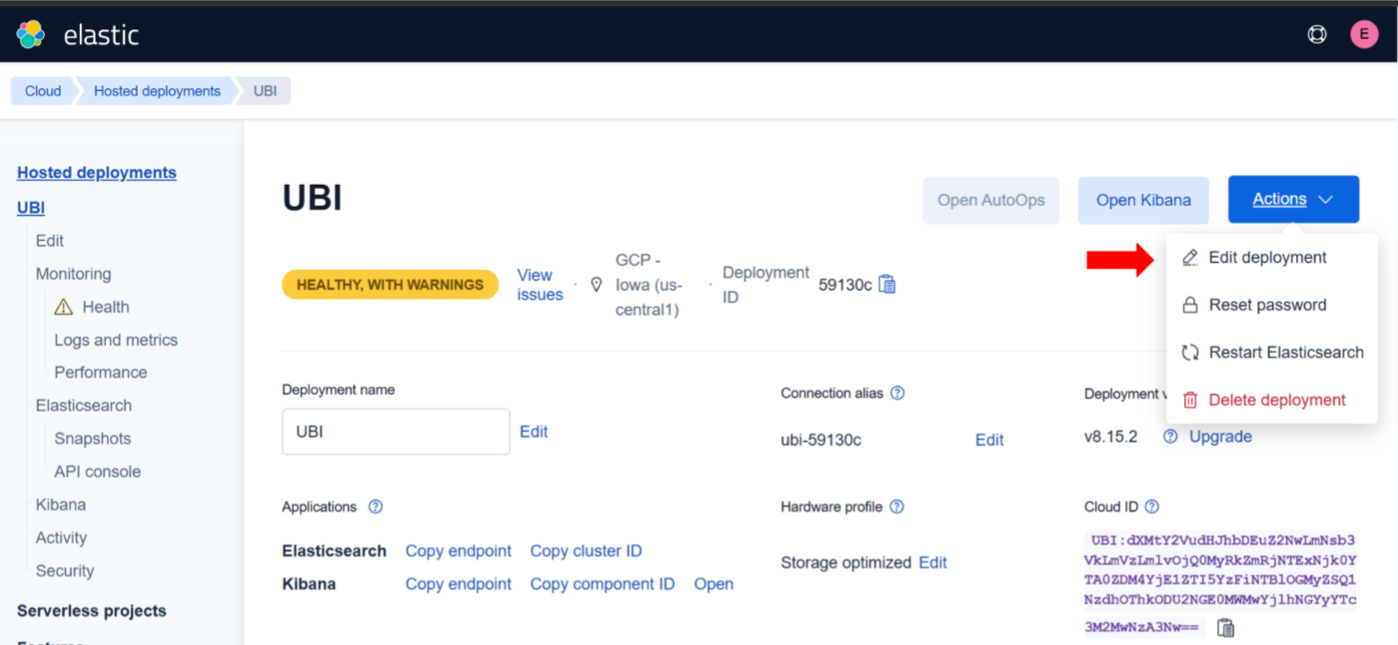1398x645 pixels.
Task: Select UBI in the sidebar
Action: 31,208
